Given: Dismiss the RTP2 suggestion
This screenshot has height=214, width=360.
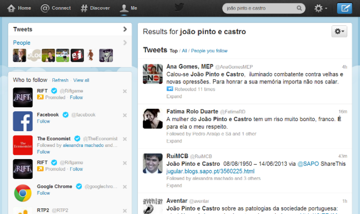Looking at the screenshot, I should [125, 210].
